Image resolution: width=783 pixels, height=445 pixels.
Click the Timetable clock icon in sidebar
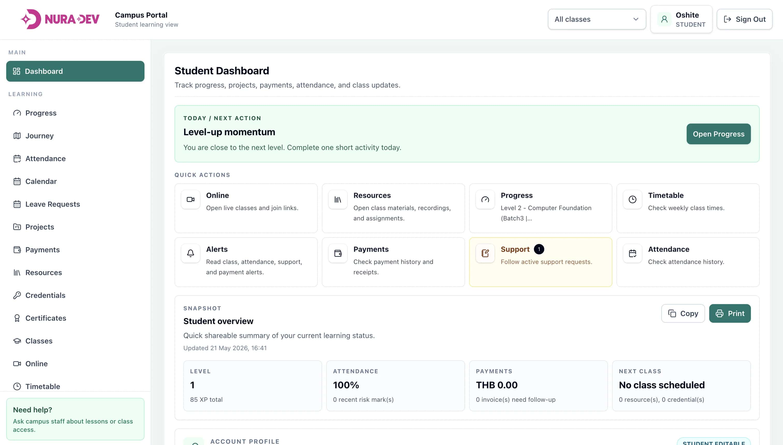[x=17, y=386]
